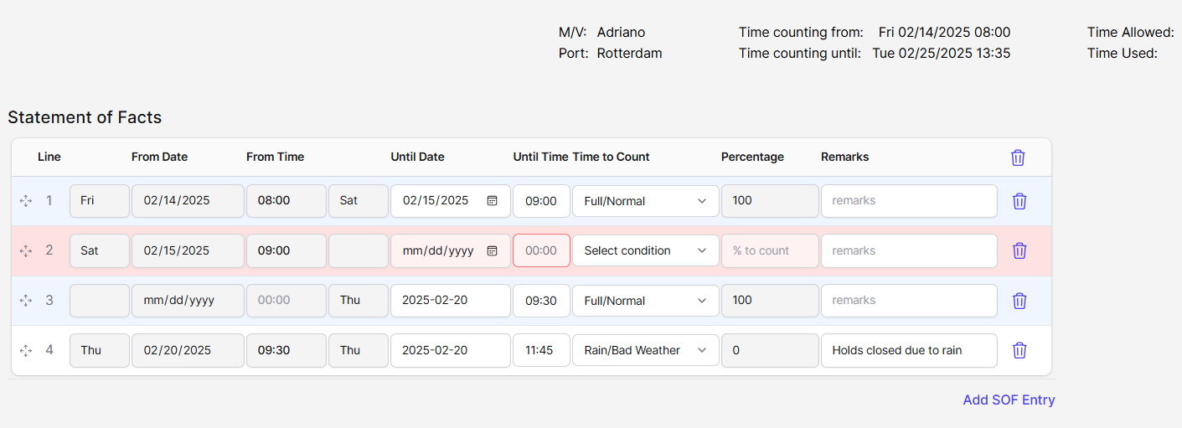Click line 2 From Time 09:00
The image size is (1182, 428).
pos(286,250)
